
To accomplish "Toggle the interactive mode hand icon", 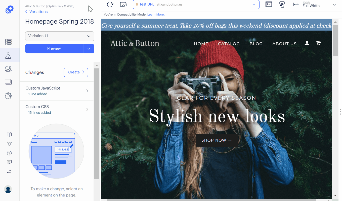I will pyautogui.click(x=282, y=4).
